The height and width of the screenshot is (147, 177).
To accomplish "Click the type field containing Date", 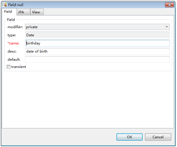I will pos(97,35).
